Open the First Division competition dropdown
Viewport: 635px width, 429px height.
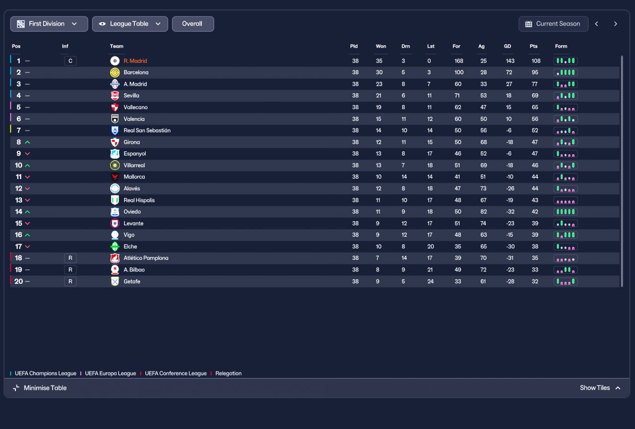(x=49, y=24)
